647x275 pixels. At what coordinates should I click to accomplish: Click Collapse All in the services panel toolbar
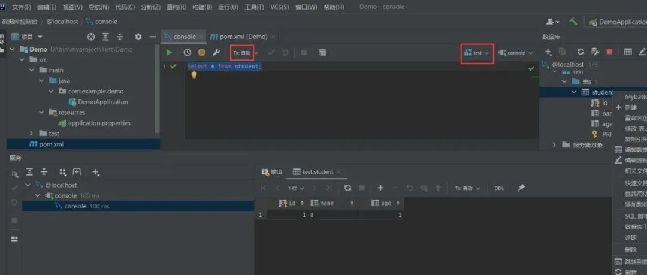click(44, 172)
